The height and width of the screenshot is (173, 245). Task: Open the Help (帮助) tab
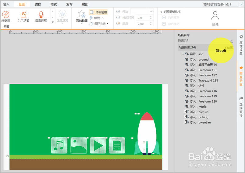pos(85,5)
